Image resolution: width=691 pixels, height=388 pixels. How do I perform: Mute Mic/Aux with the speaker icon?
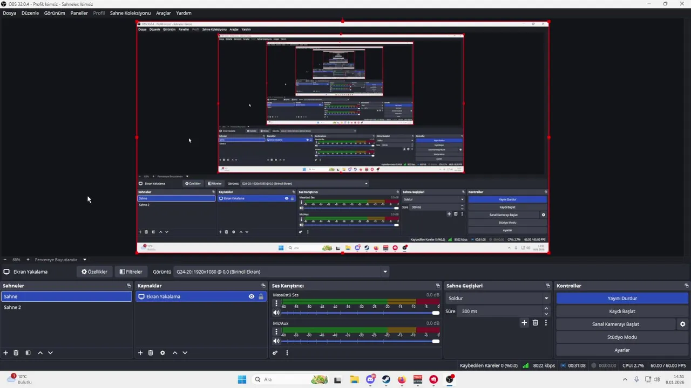(x=276, y=341)
